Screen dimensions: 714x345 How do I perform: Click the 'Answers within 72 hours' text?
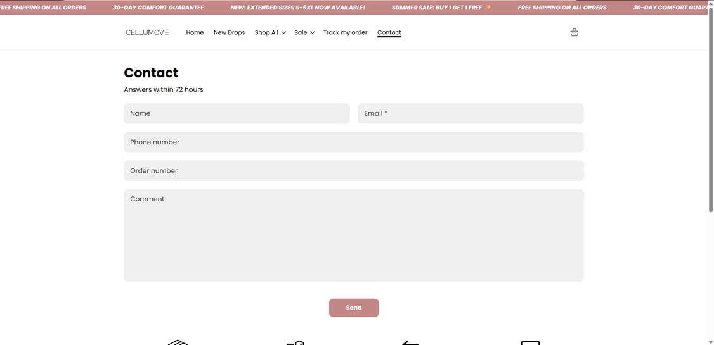coord(164,89)
